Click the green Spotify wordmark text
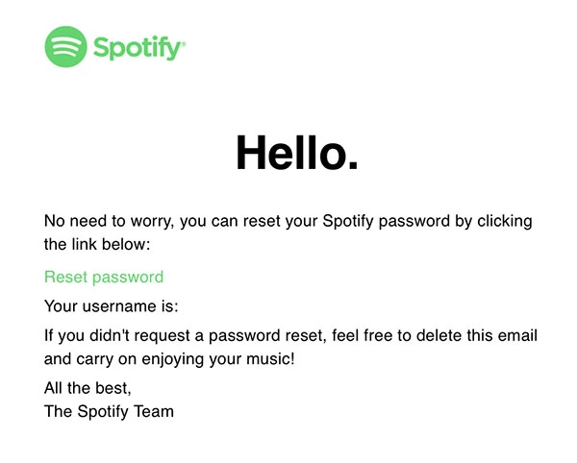Screen dimensions: 577x463 click(138, 48)
